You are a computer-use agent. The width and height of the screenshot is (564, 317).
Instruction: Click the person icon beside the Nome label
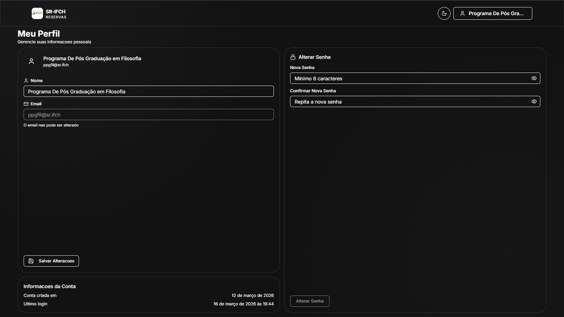pyautogui.click(x=26, y=81)
